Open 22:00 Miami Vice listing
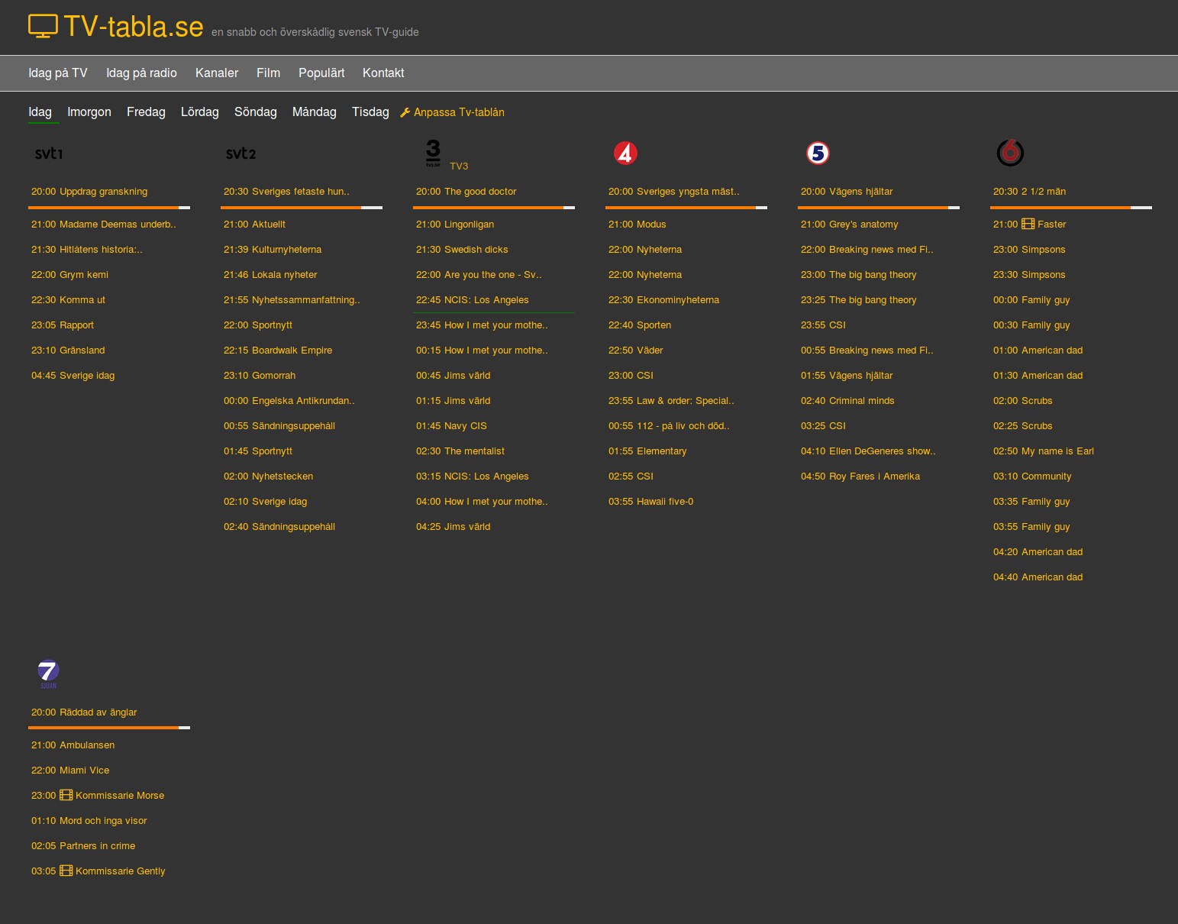Screen dimensions: 1178x924 coord(70,771)
